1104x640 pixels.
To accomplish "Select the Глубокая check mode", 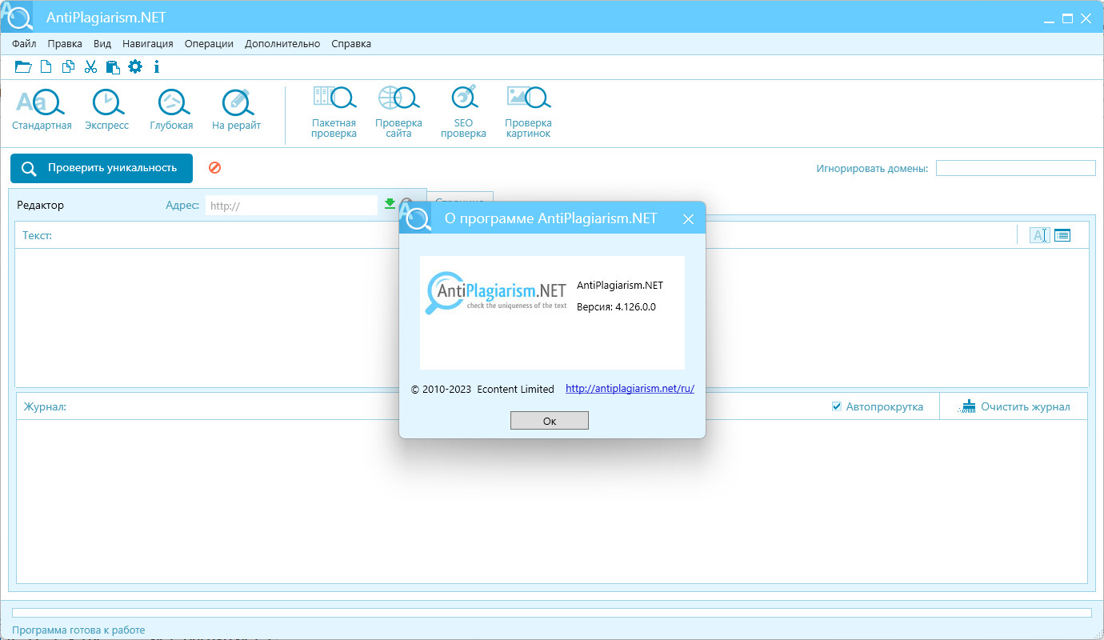I will click(x=171, y=110).
